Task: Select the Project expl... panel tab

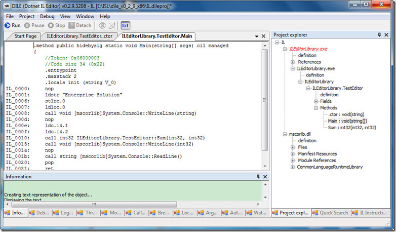Action: pos(291,213)
